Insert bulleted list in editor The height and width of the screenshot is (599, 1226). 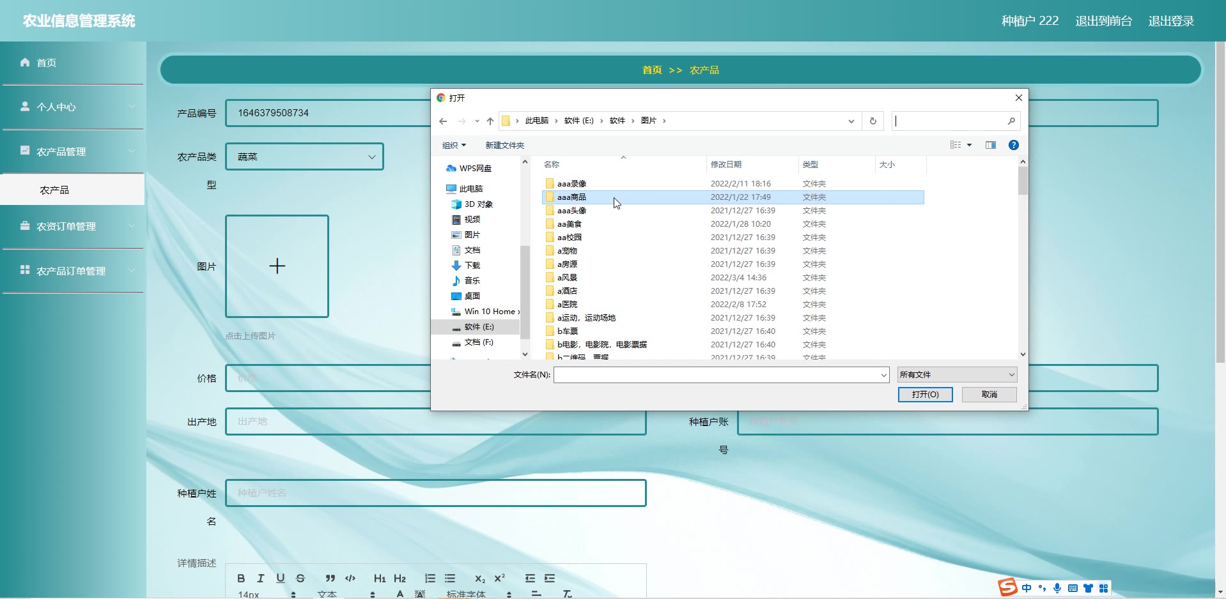click(450, 579)
